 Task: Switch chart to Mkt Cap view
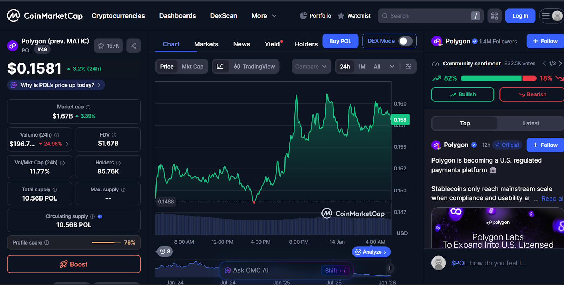[x=192, y=66]
